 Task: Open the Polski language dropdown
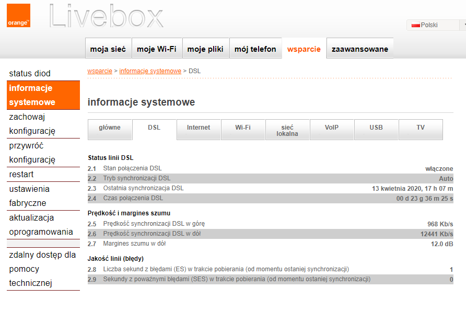click(436, 25)
